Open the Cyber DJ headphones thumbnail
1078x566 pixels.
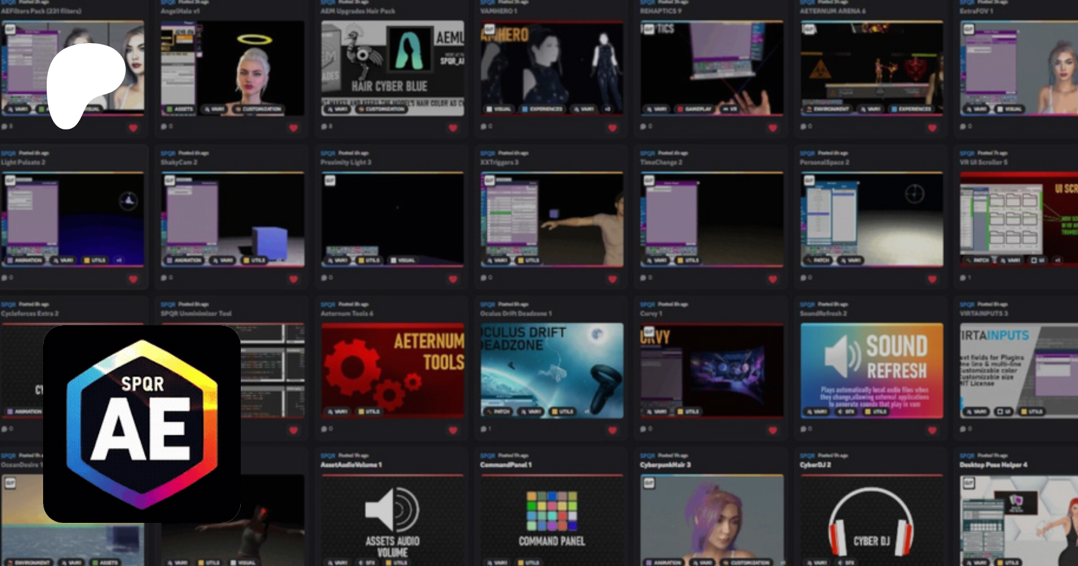(x=871, y=518)
